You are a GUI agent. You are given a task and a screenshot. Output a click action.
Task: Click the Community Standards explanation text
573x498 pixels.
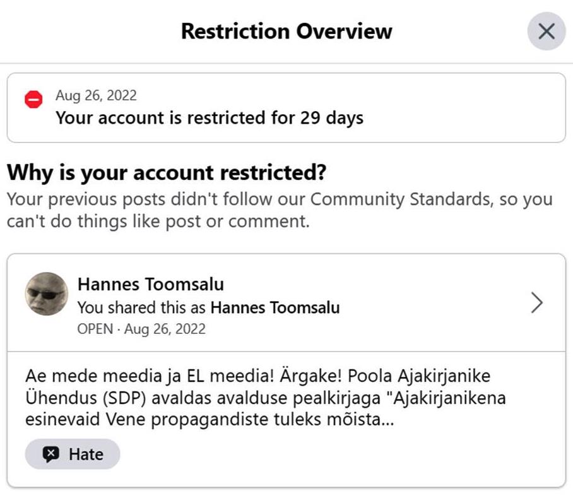tap(279, 199)
